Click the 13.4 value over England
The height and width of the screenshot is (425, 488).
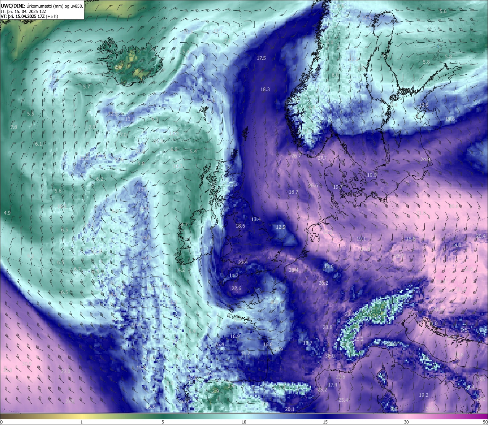click(256, 219)
